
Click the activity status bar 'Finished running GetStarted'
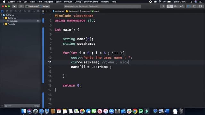(102, 6)
